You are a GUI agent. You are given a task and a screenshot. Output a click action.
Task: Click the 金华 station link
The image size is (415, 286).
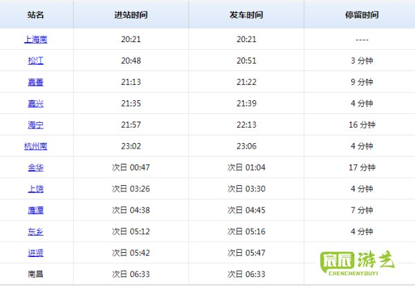35,168
